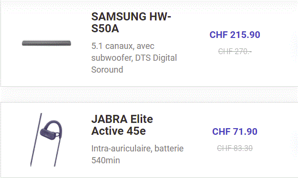
Task: Click the '540min' battery text
Action: tap(105, 160)
